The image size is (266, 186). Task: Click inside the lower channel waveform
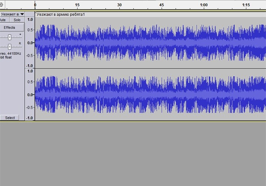click(146, 94)
